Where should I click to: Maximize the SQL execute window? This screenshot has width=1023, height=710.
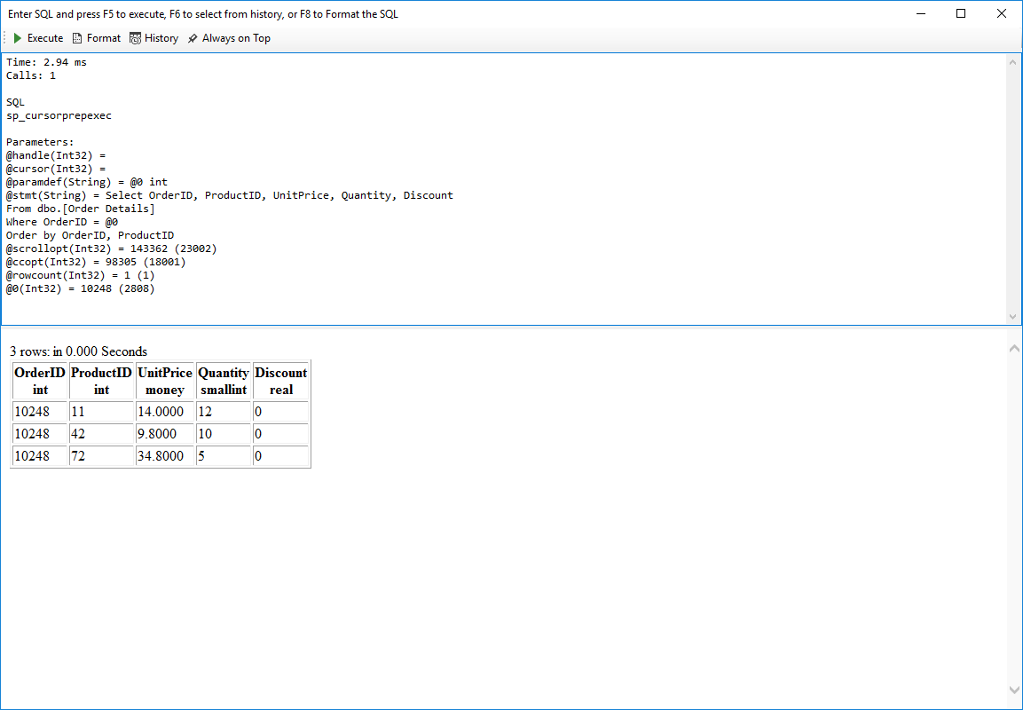pos(961,13)
